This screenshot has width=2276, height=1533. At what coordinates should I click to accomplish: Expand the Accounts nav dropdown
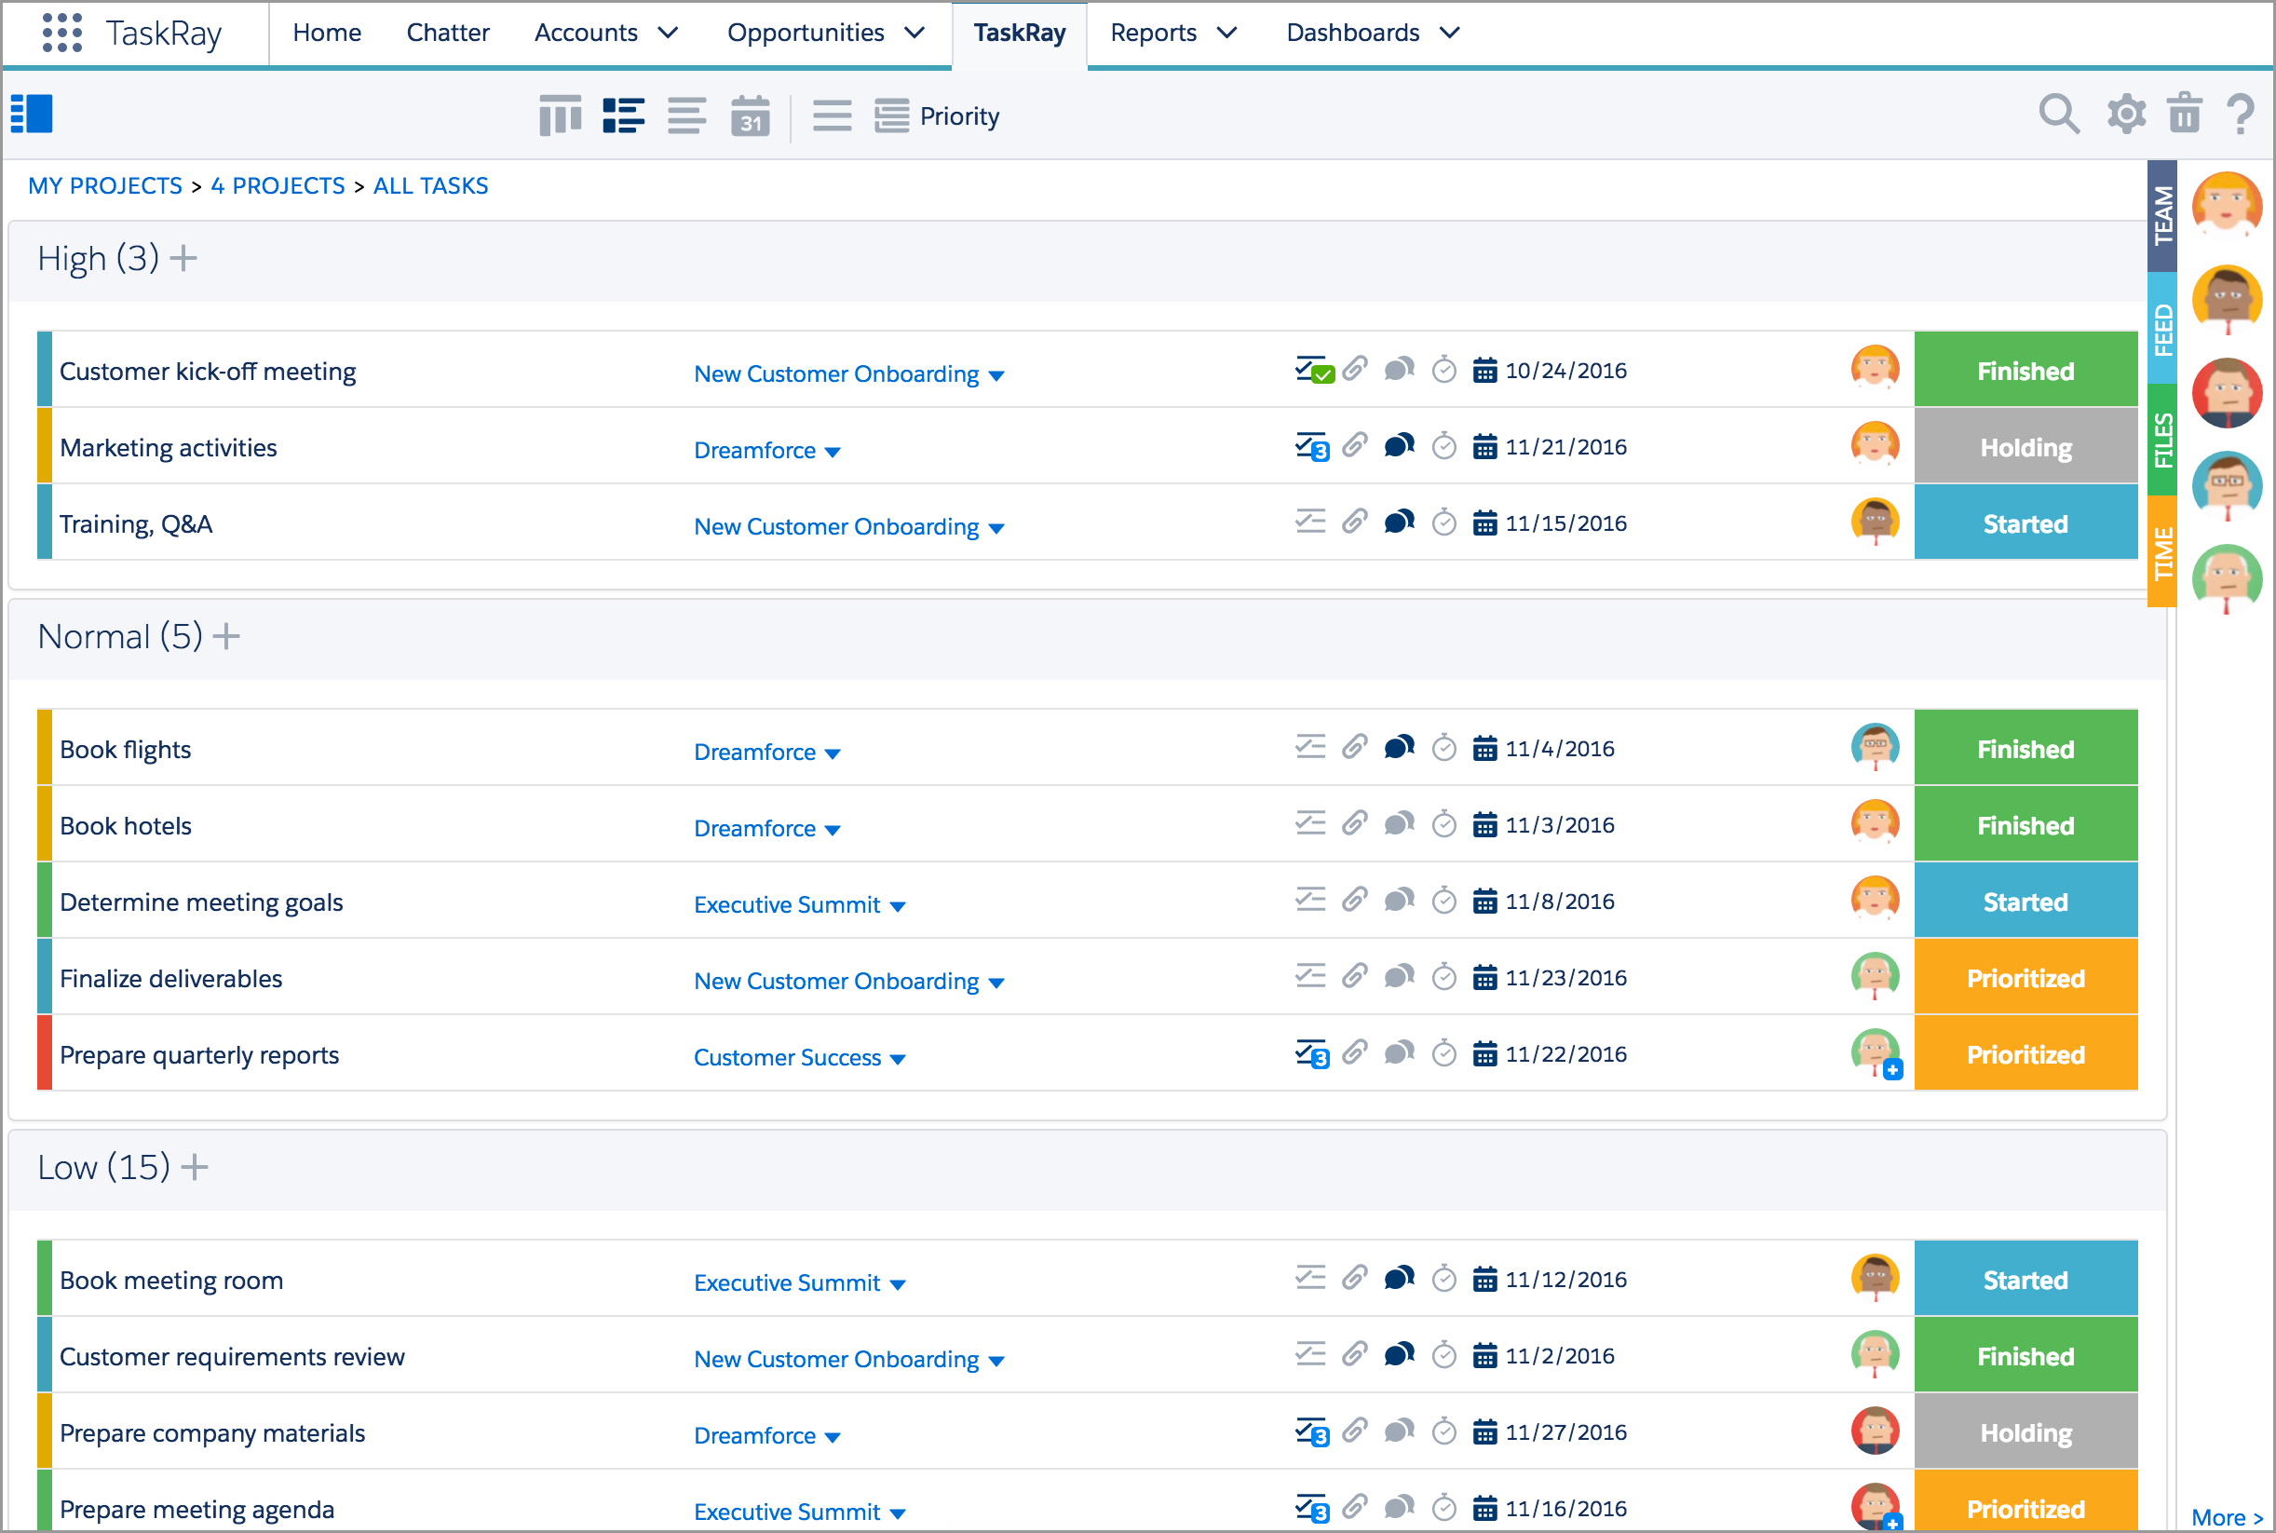pyautogui.click(x=668, y=34)
